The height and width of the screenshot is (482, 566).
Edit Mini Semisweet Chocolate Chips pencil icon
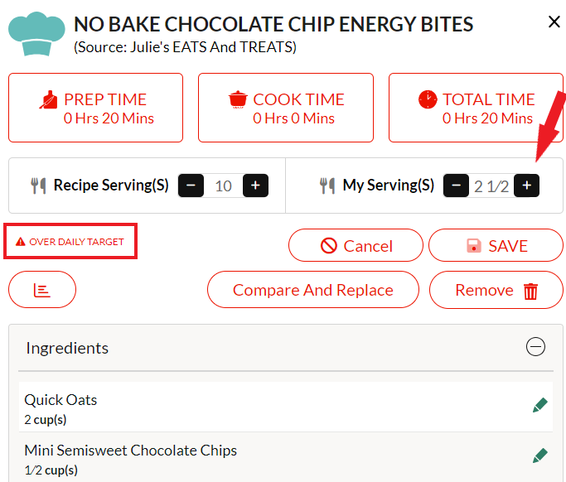point(540,455)
